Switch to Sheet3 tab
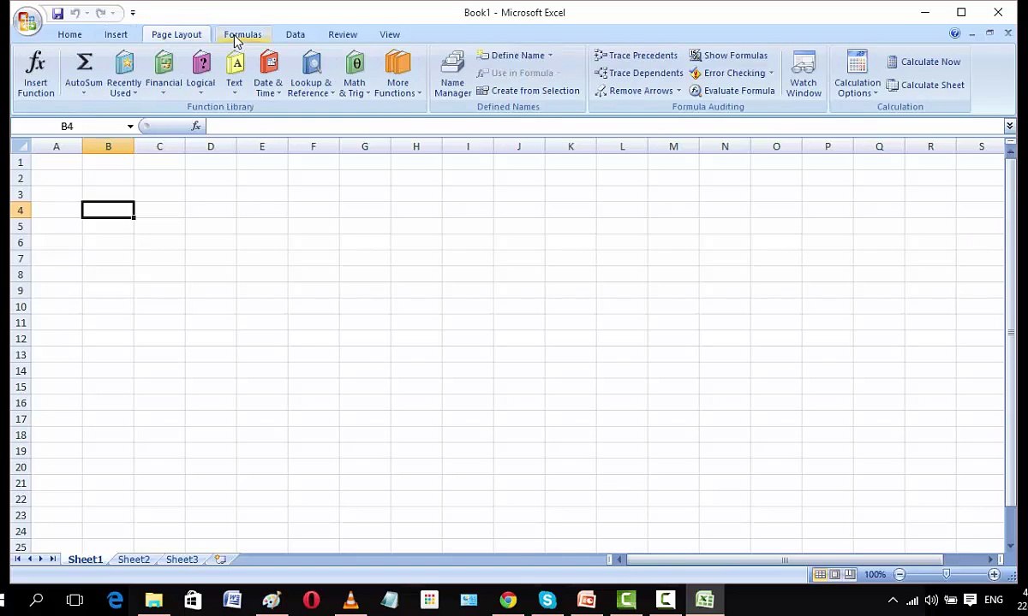1028x616 pixels. (x=182, y=560)
